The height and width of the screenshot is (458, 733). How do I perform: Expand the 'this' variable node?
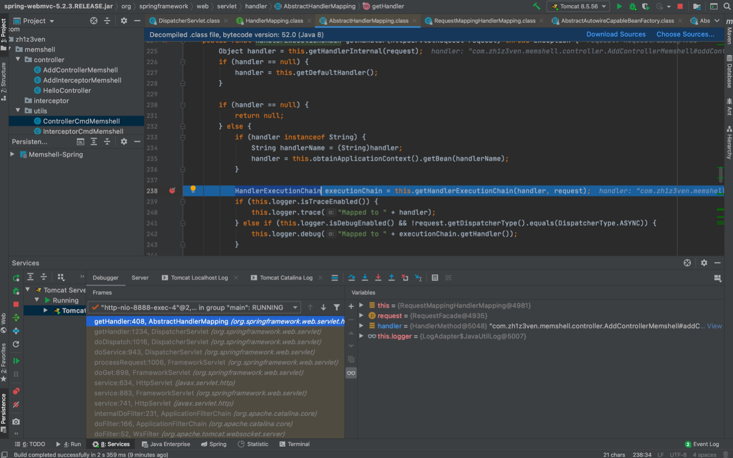pyautogui.click(x=361, y=305)
